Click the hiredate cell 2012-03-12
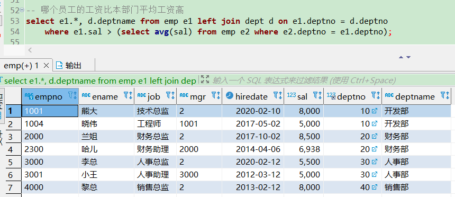 tap(253, 175)
